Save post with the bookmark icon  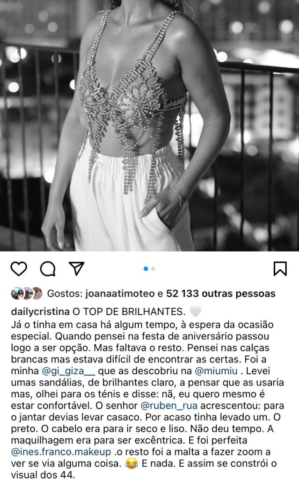(x=280, y=269)
